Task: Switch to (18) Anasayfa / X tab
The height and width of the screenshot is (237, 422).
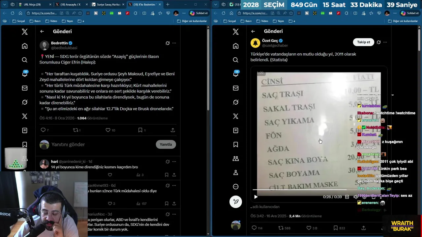Action: [x=72, y=5]
